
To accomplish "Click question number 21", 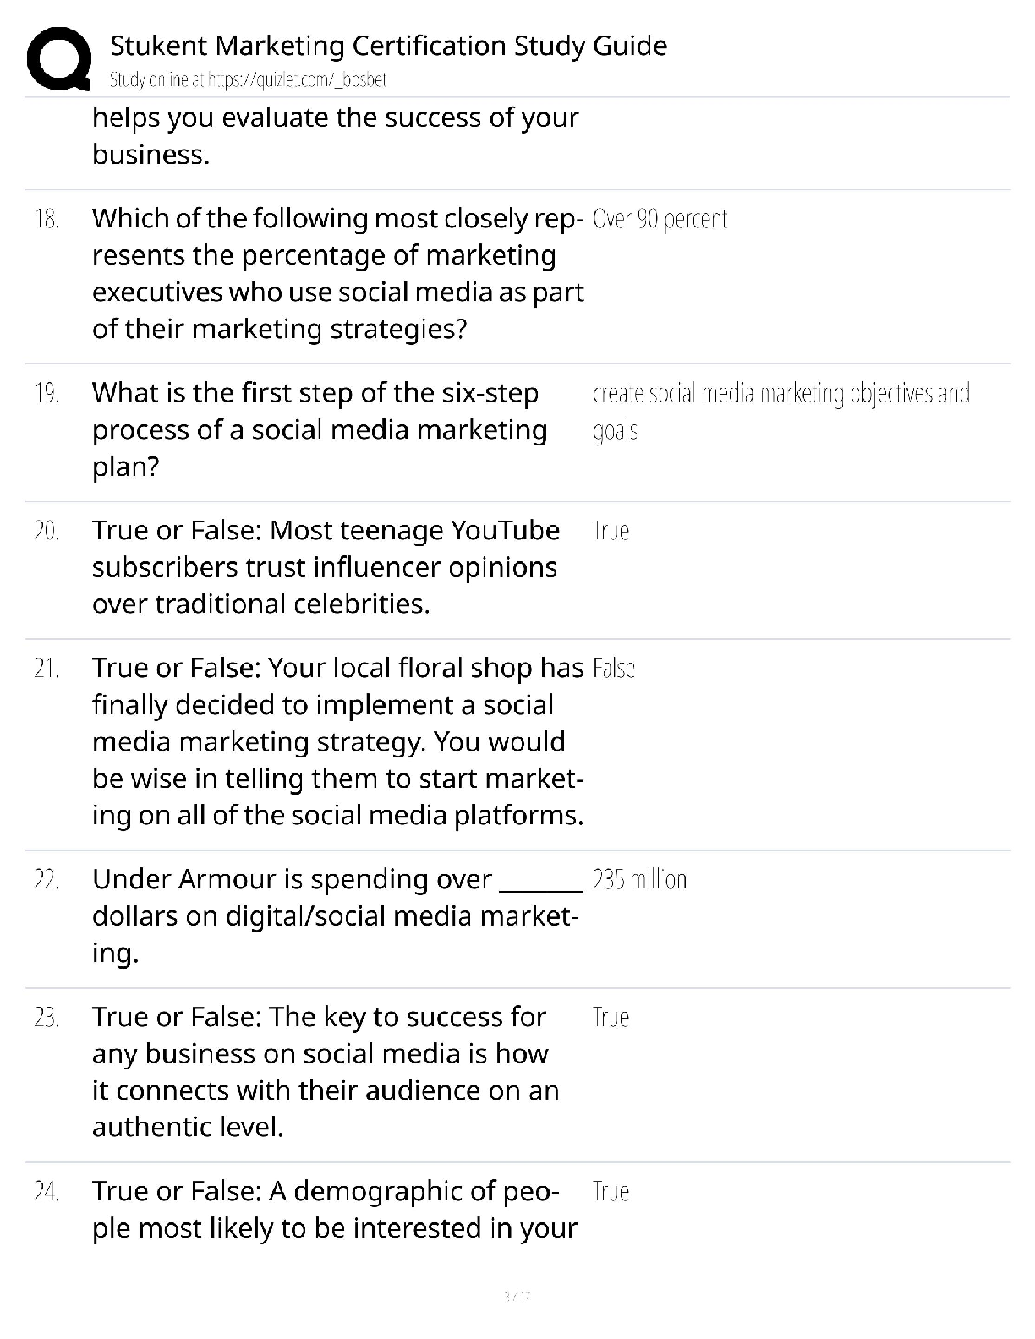I will 47,669.
